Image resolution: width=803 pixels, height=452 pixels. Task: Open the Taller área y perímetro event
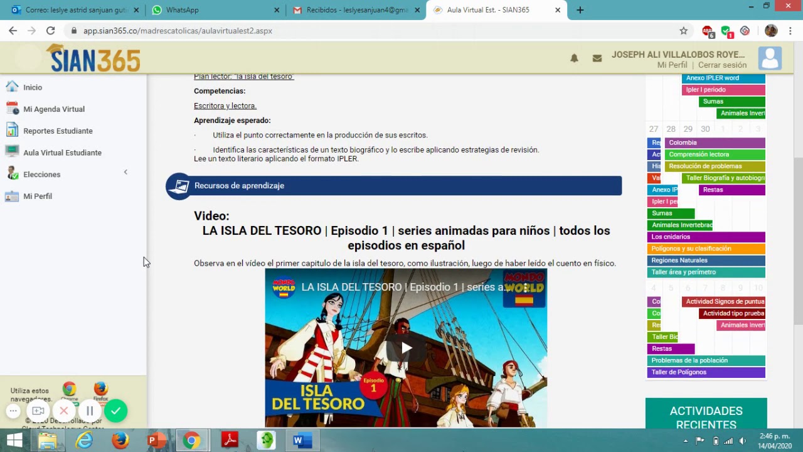[706, 272]
